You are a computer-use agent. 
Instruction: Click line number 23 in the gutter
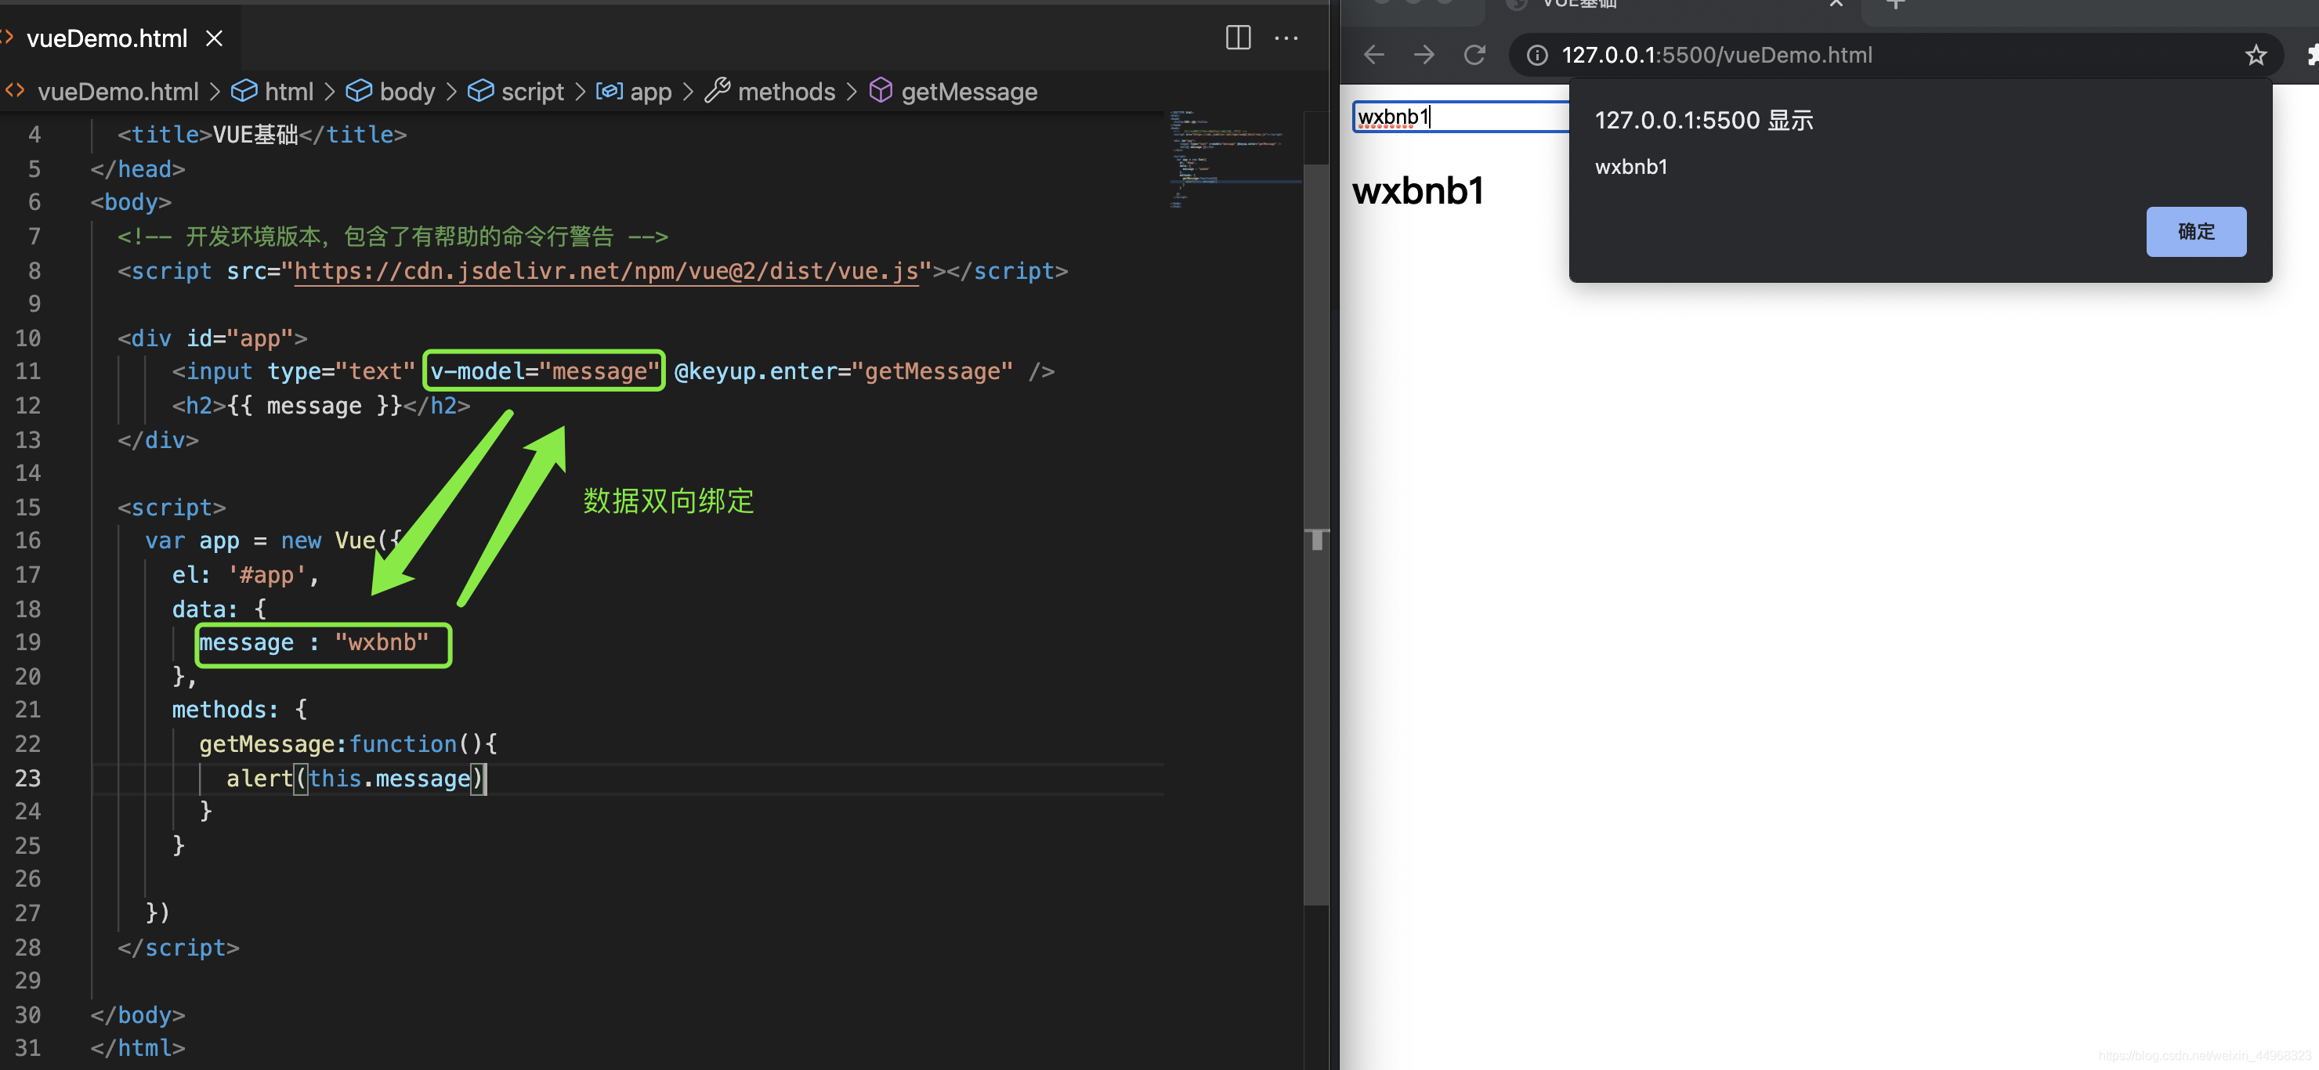(x=28, y=778)
